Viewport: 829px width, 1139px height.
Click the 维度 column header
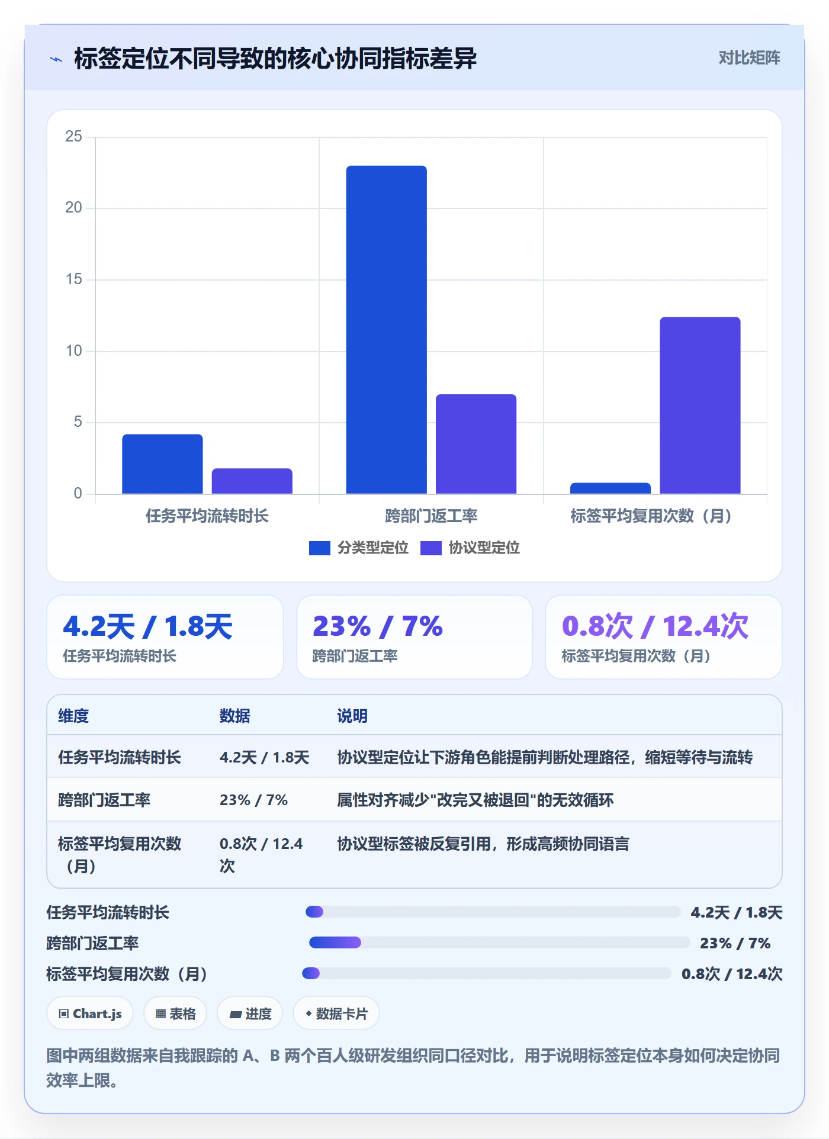coord(73,716)
